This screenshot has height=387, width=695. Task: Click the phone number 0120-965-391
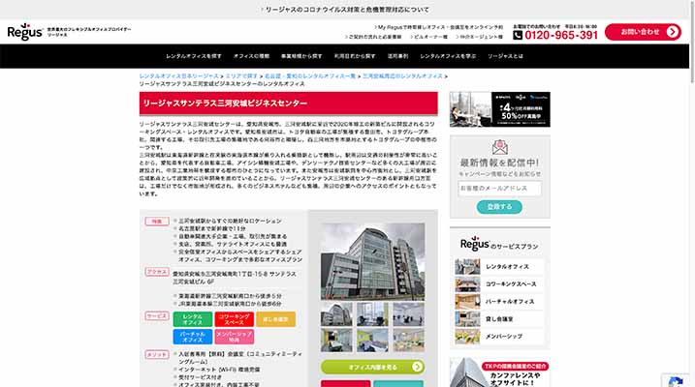click(561, 35)
